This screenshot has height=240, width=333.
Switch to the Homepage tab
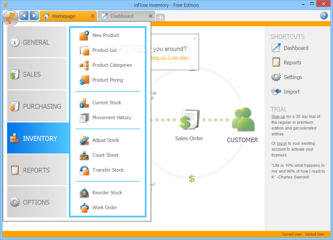coord(68,16)
